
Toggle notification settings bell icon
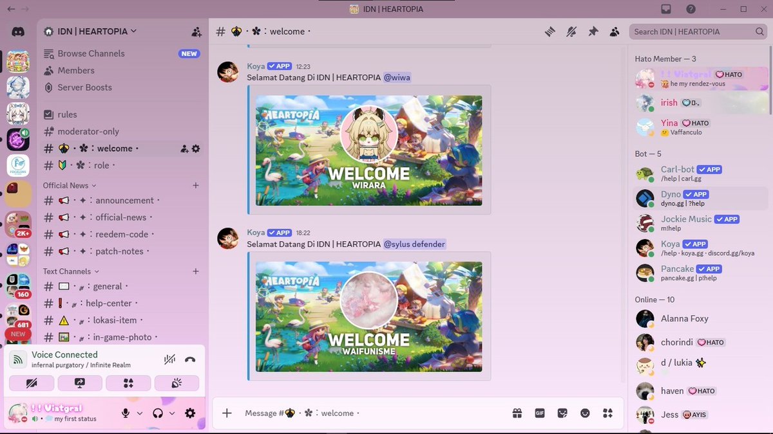click(571, 32)
